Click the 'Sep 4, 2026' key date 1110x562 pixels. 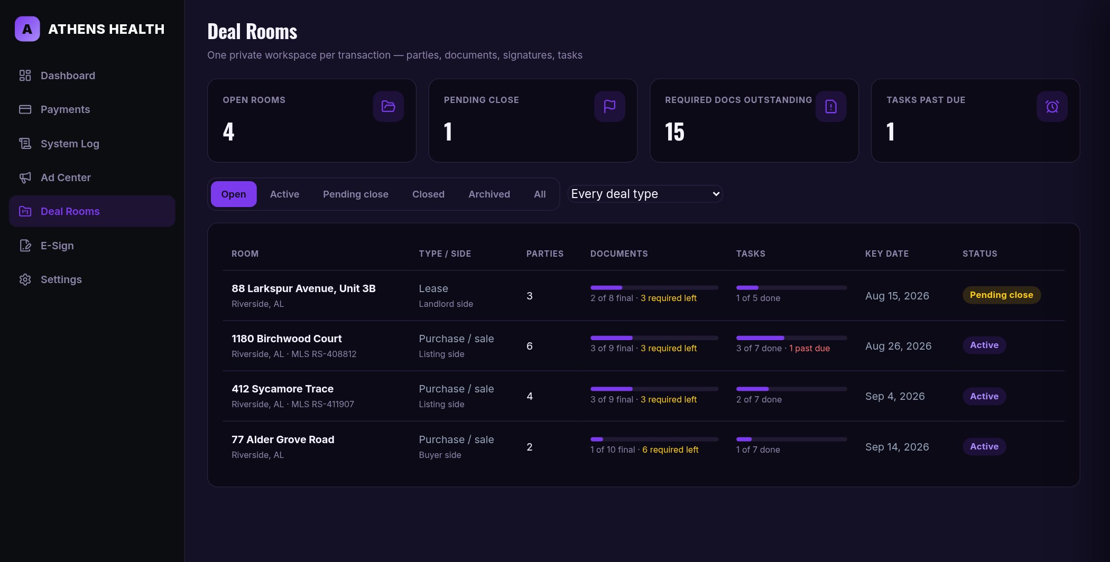pyautogui.click(x=895, y=396)
